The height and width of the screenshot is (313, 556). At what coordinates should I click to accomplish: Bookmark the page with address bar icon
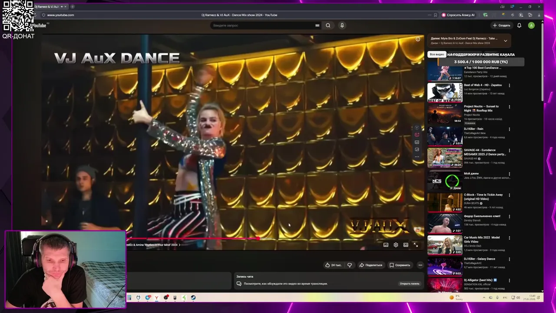point(435,15)
